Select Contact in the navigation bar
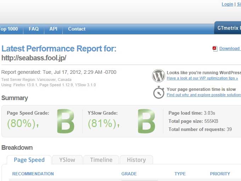 77,29
